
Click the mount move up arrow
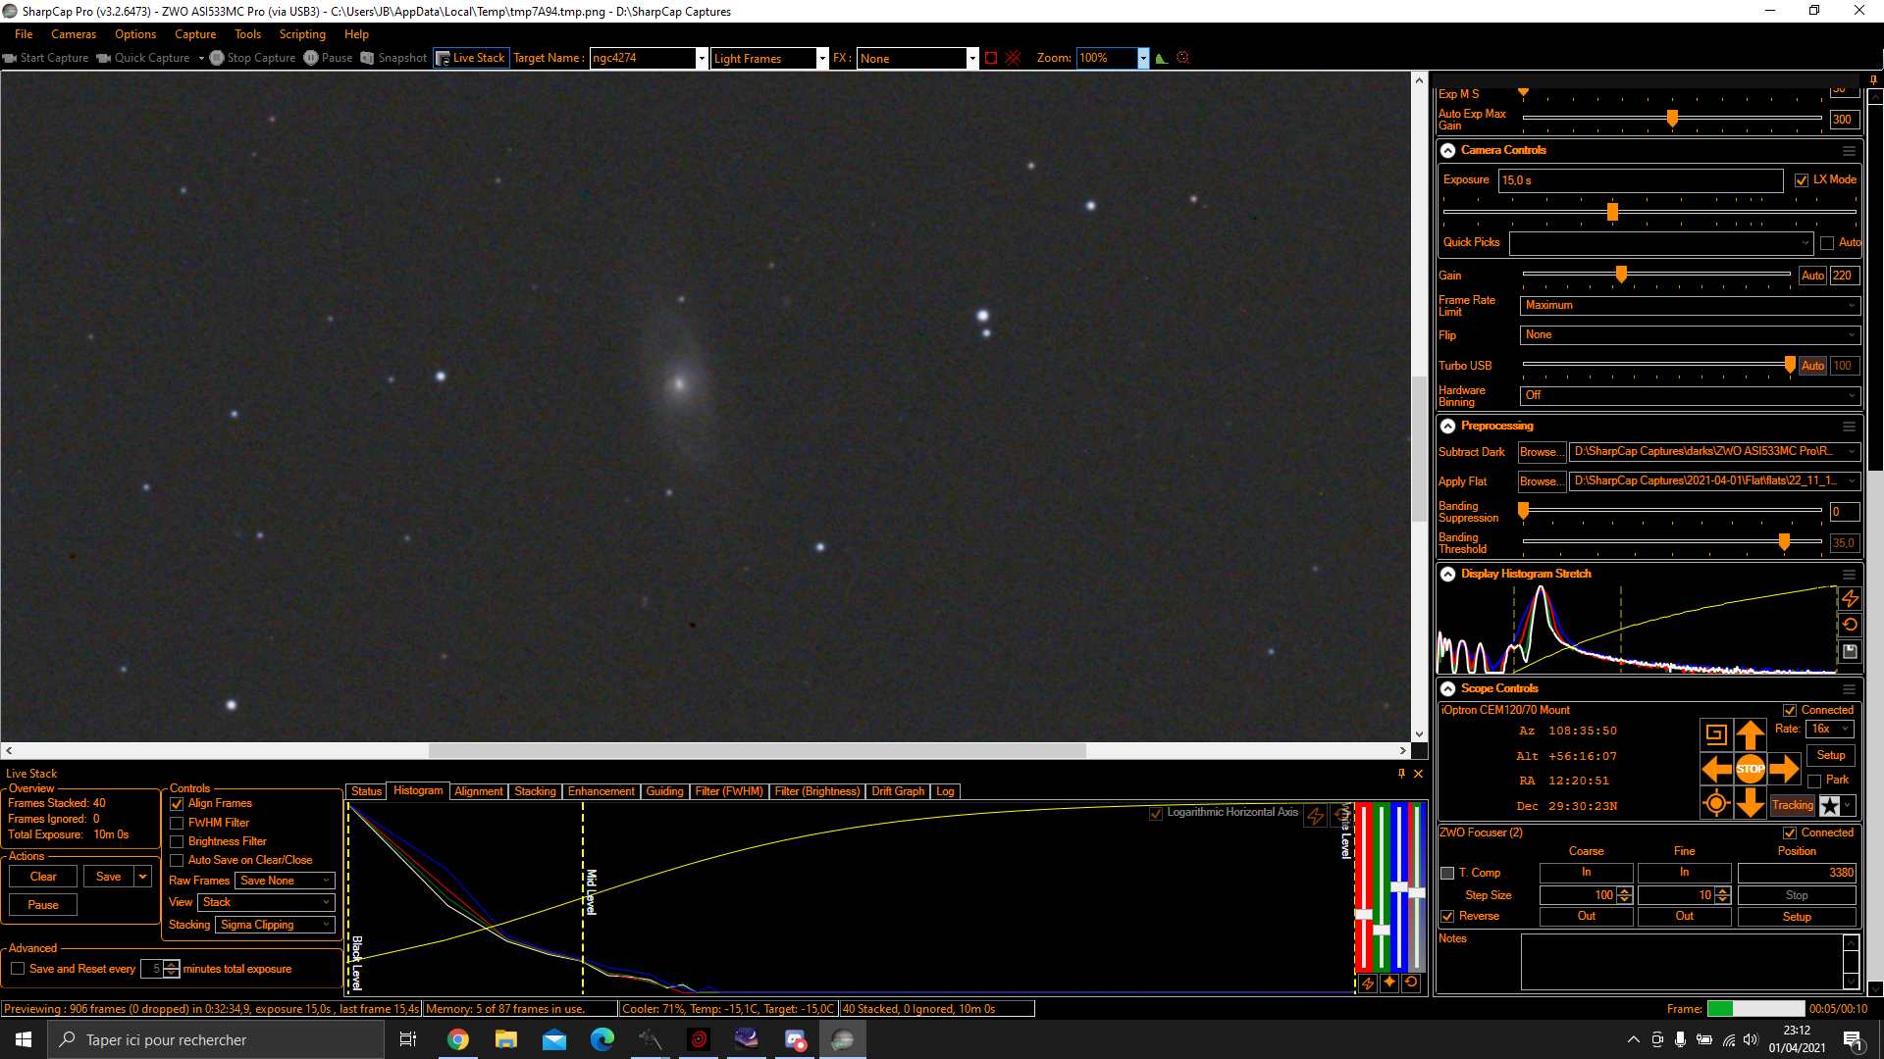click(1751, 733)
